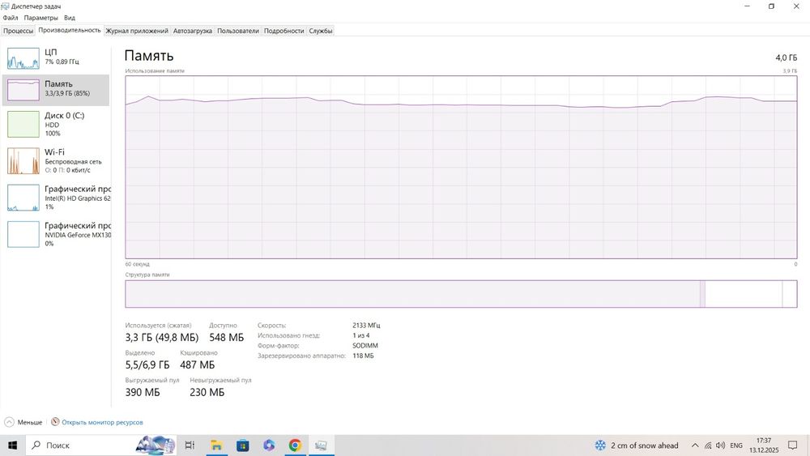Open File Explorer from the taskbar
The width and height of the screenshot is (810, 456).
tap(216, 445)
